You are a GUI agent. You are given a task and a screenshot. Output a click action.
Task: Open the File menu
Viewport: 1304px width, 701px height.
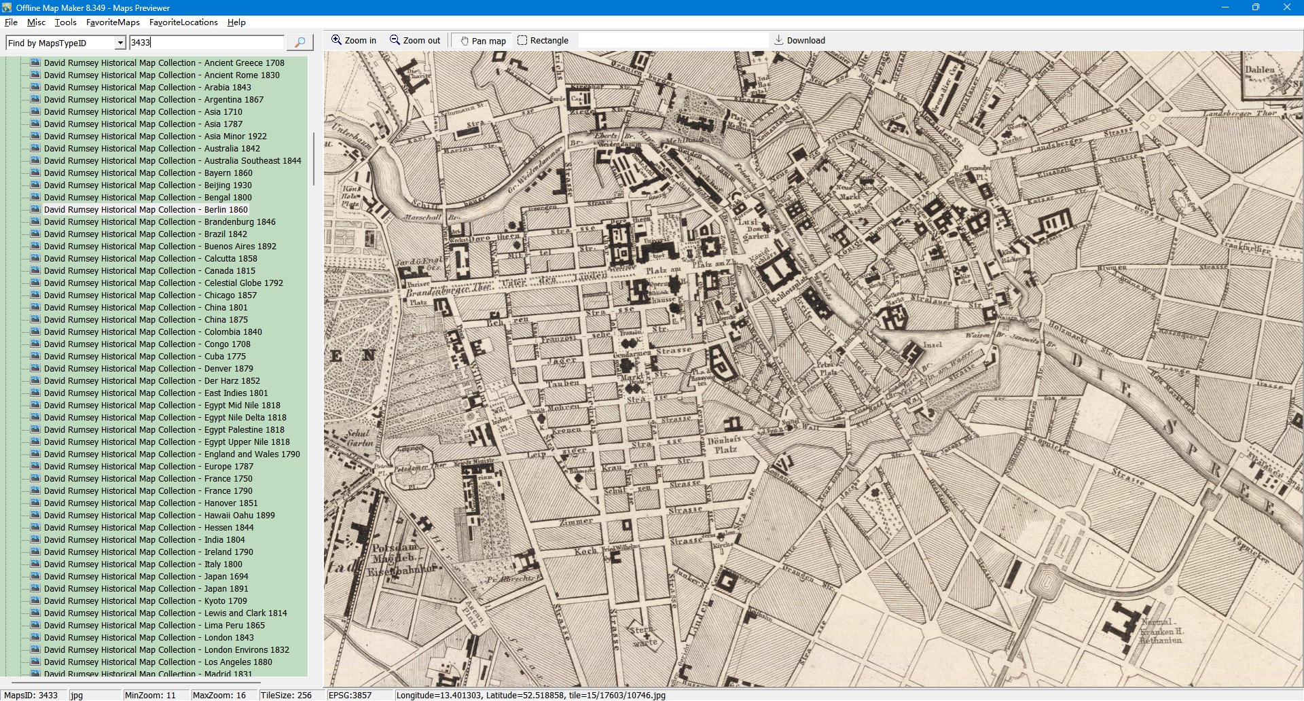click(11, 22)
